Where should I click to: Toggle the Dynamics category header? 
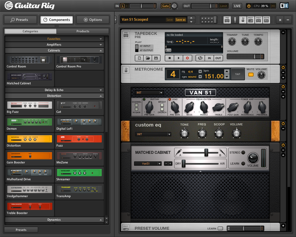click(54, 220)
